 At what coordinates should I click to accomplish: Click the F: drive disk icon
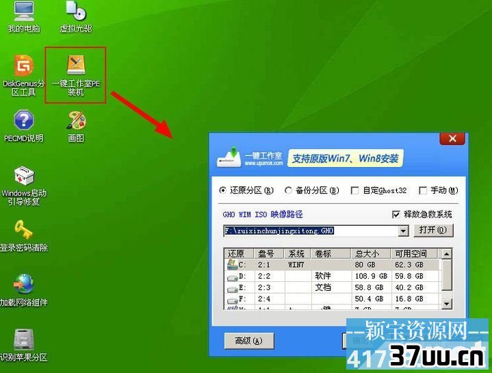(x=233, y=300)
